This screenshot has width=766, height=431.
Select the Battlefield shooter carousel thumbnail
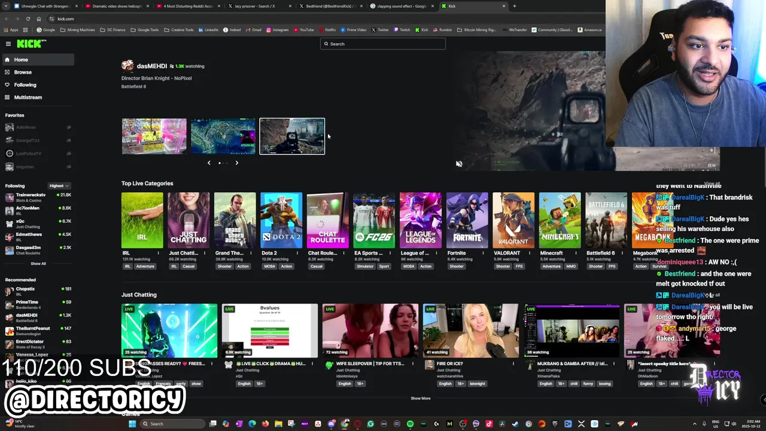point(292,136)
